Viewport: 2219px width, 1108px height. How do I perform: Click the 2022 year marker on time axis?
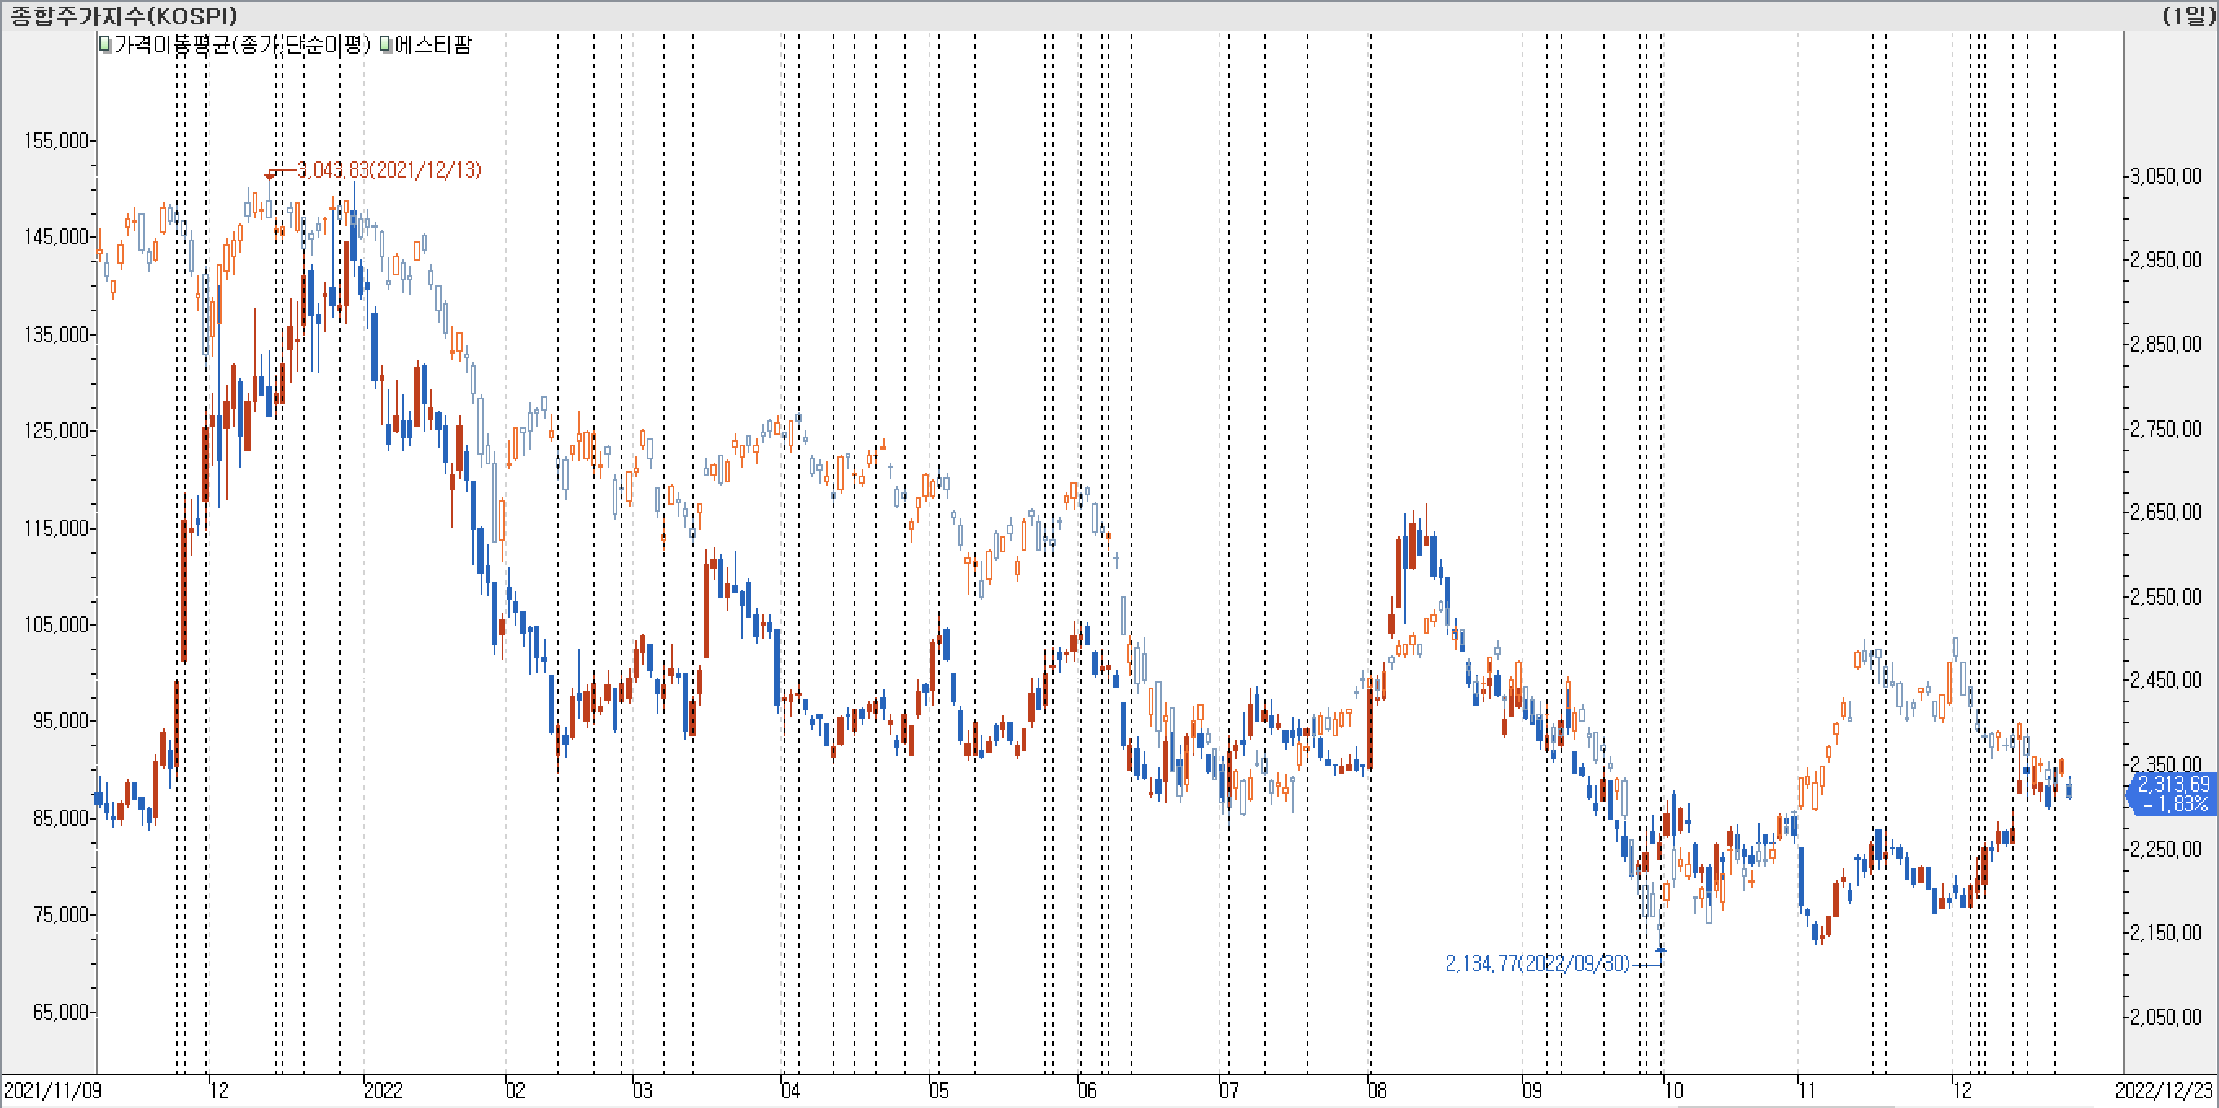384,1090
